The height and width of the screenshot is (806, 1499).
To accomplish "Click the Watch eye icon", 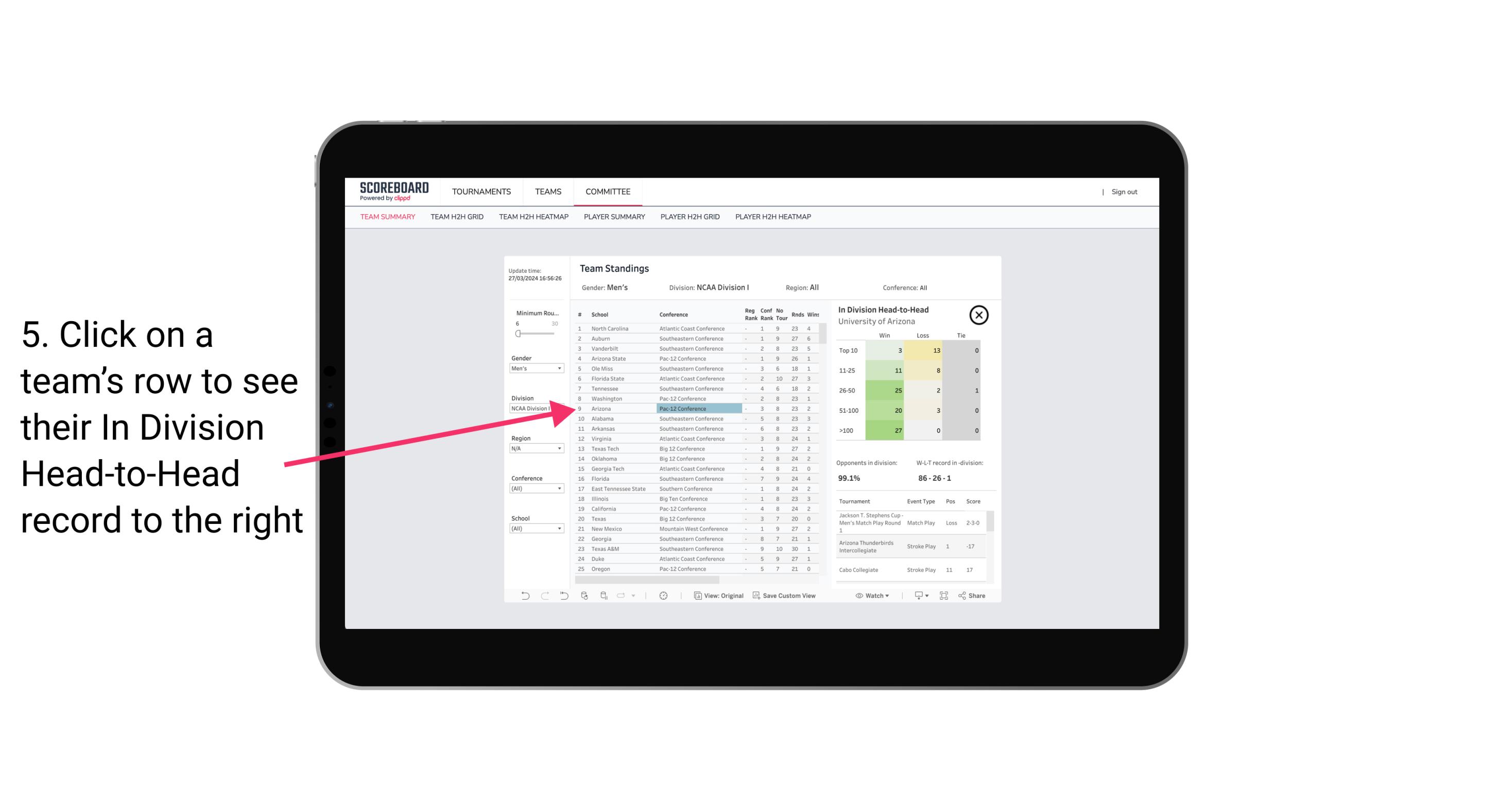I will 860,595.
